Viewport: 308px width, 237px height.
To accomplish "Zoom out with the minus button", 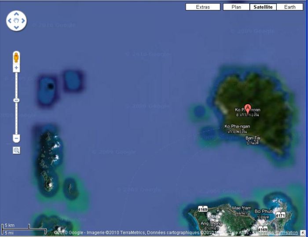I will click(x=16, y=139).
